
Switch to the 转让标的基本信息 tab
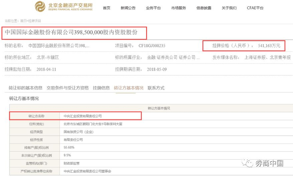pyautogui.click(x=26, y=88)
